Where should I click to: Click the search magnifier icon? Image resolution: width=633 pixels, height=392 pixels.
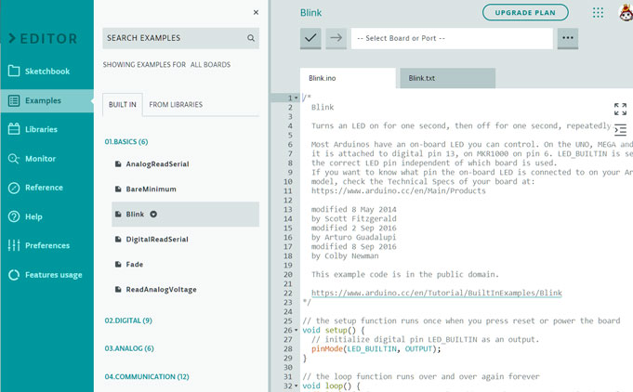click(x=251, y=38)
